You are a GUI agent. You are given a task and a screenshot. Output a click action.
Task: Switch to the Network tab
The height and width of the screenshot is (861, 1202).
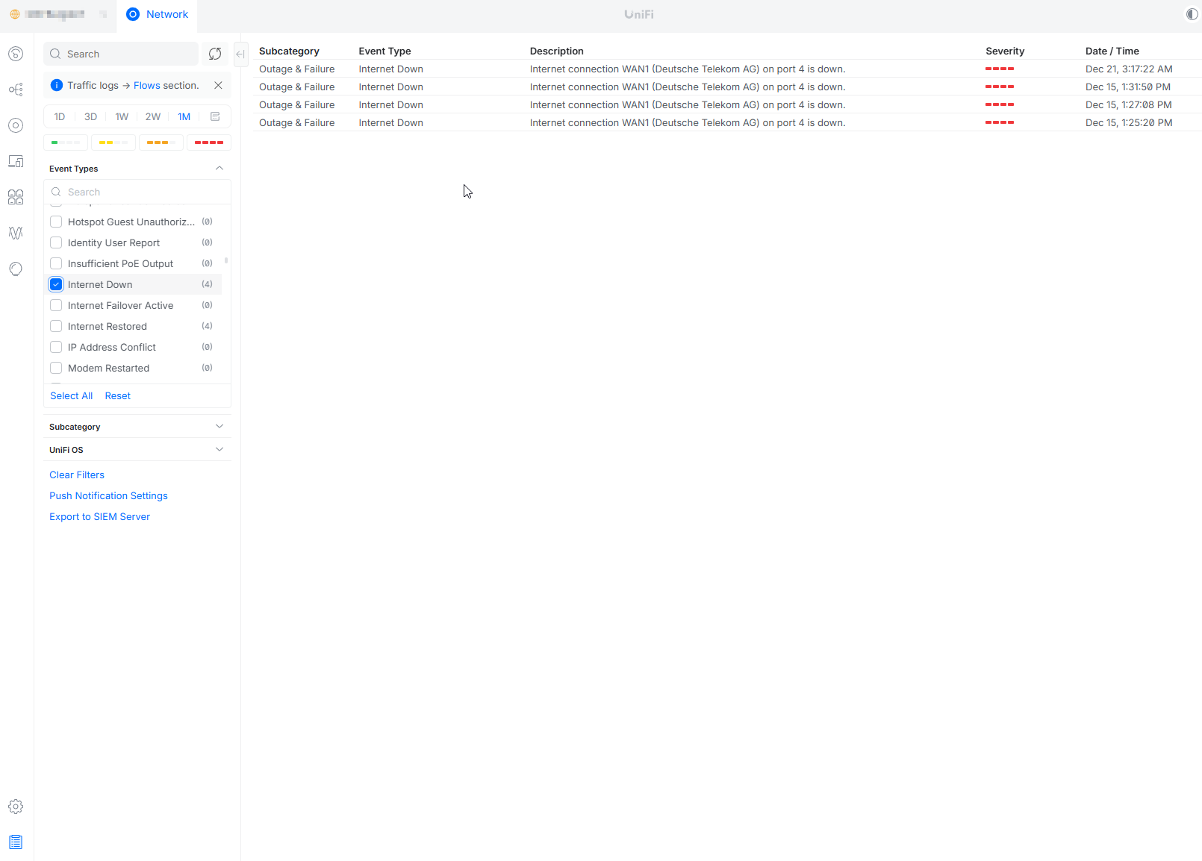[x=157, y=14]
